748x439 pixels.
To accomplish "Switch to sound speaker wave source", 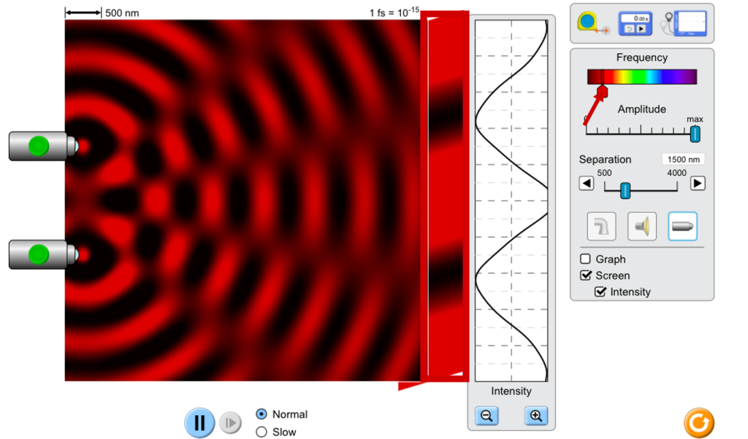I will (641, 226).
